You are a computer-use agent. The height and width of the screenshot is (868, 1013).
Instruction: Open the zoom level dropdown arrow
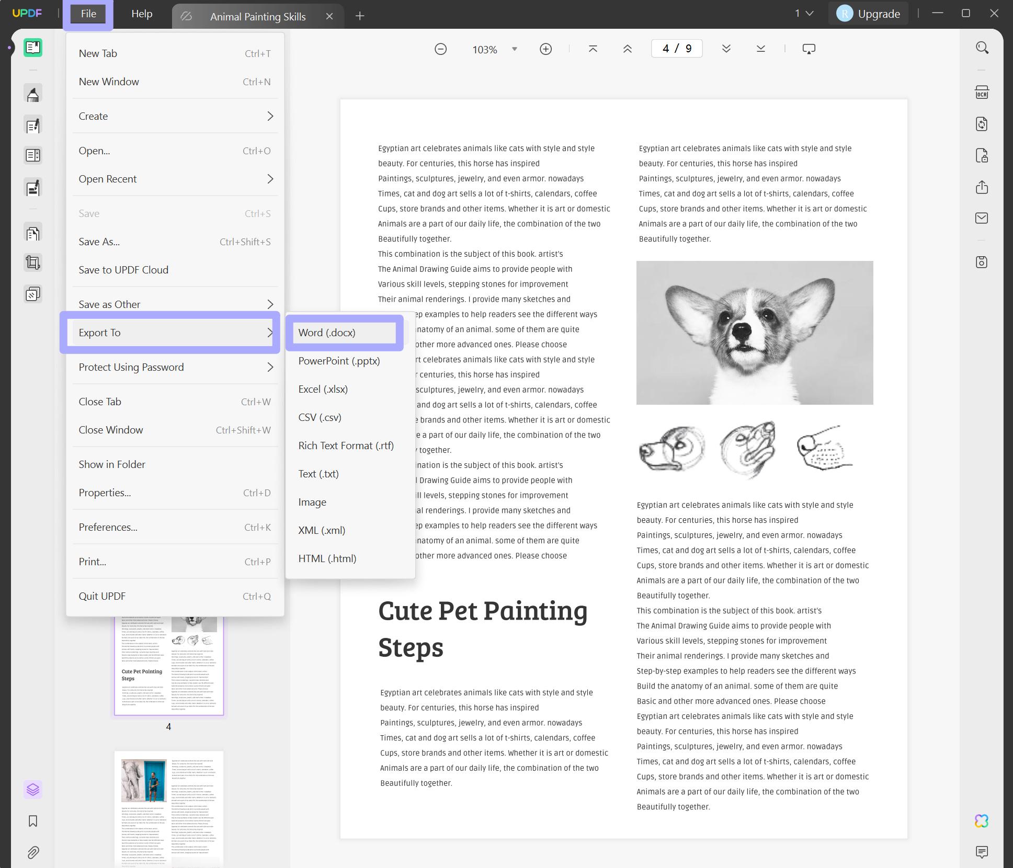click(x=514, y=49)
